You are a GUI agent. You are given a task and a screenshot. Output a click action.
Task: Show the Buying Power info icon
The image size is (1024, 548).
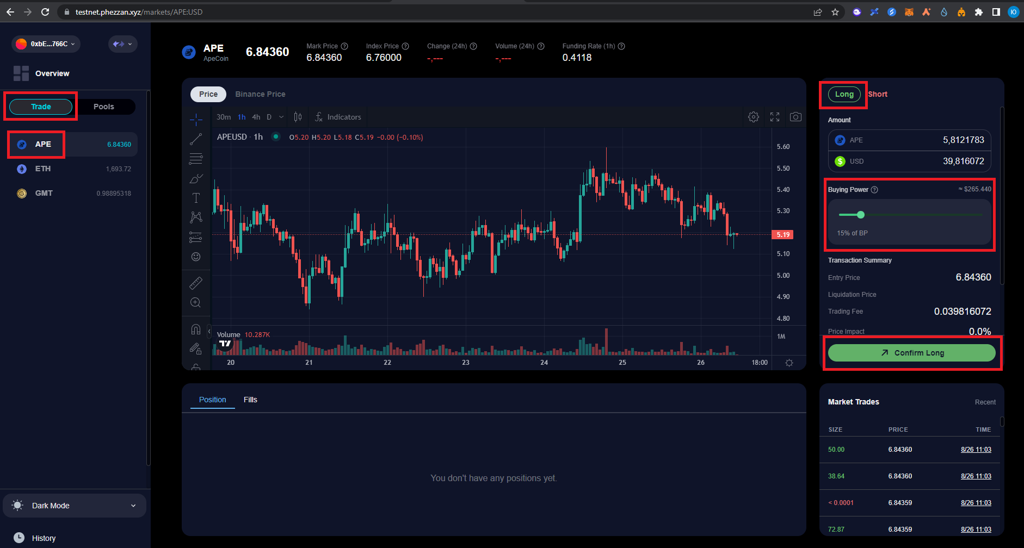tap(874, 190)
